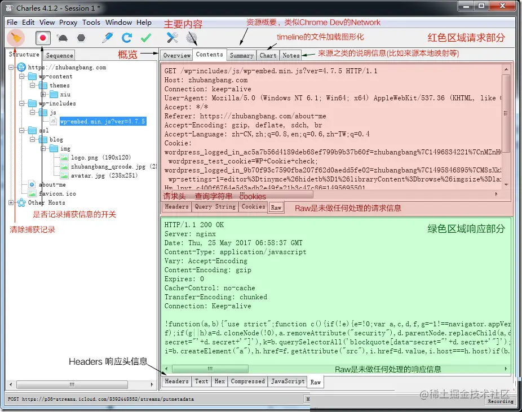Image resolution: width=522 pixels, height=412 pixels.
Task: Click the Repeat request refresh icon
Action: click(x=127, y=38)
